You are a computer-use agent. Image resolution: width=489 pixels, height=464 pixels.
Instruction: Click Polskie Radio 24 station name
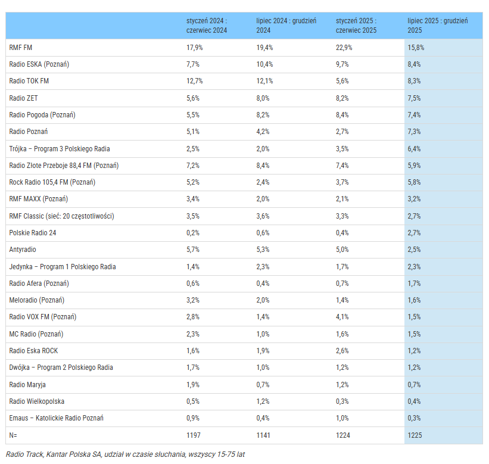(x=33, y=233)
